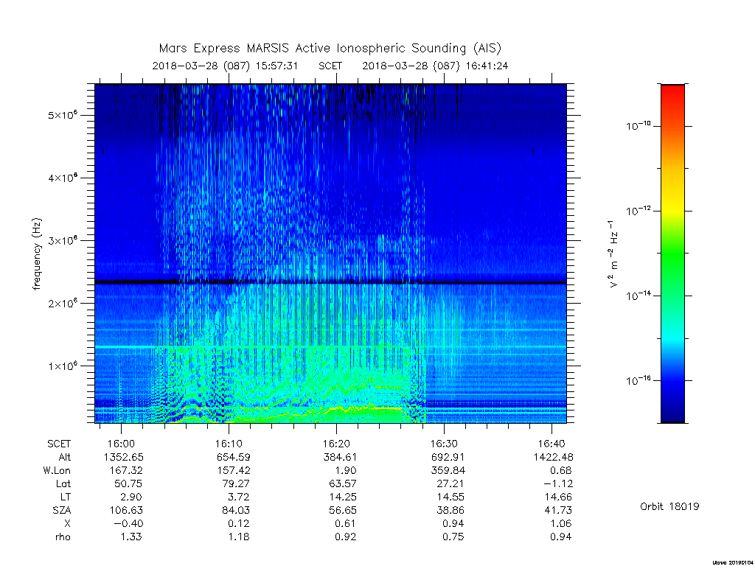Click the 'W.Lon' row label
755x566 pixels.
(x=57, y=470)
